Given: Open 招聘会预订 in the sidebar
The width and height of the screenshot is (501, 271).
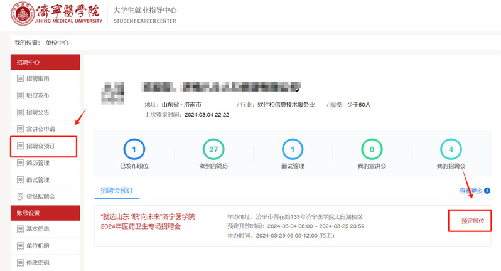Looking at the screenshot, I should point(43,146).
